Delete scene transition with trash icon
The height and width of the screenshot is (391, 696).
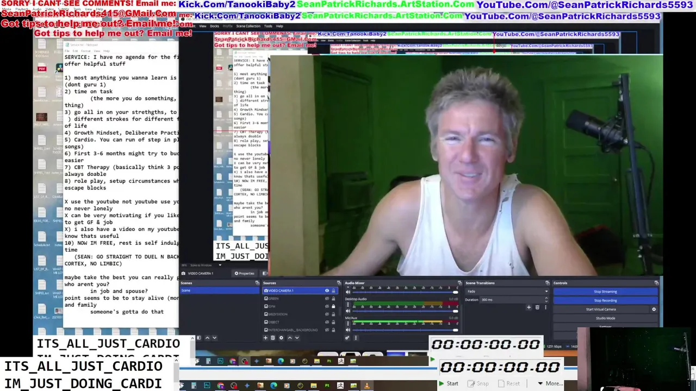pos(537,307)
